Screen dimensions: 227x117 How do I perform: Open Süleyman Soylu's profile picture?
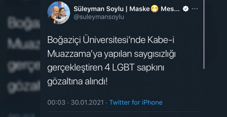coord(59,13)
